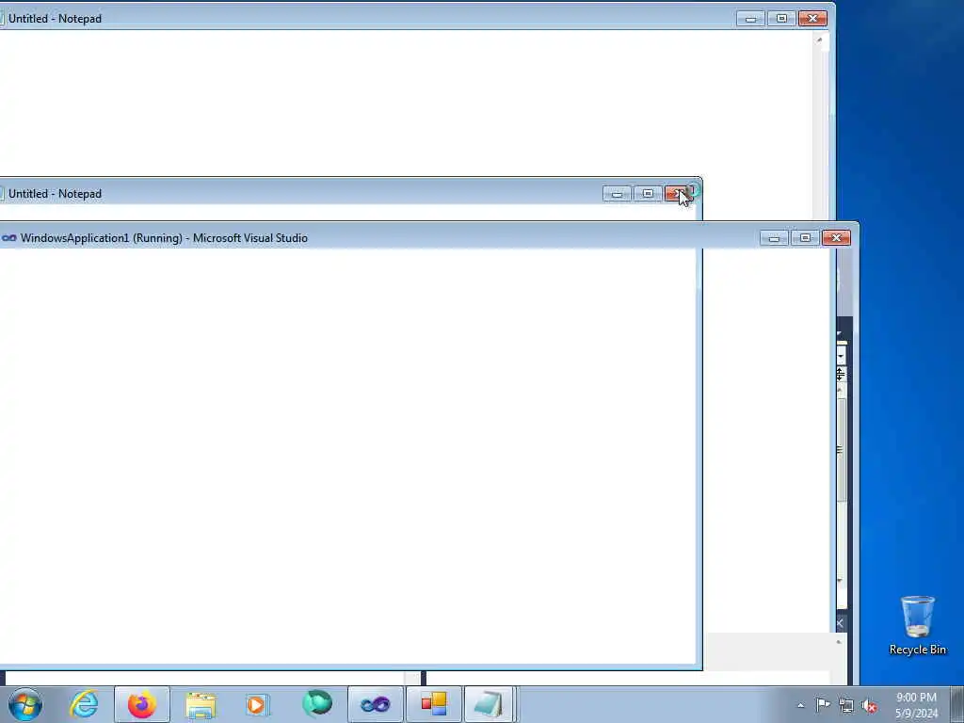Screen dimensions: 964x723
Task: Click the split-view icon in the background panel
Action: pyautogui.click(x=841, y=373)
